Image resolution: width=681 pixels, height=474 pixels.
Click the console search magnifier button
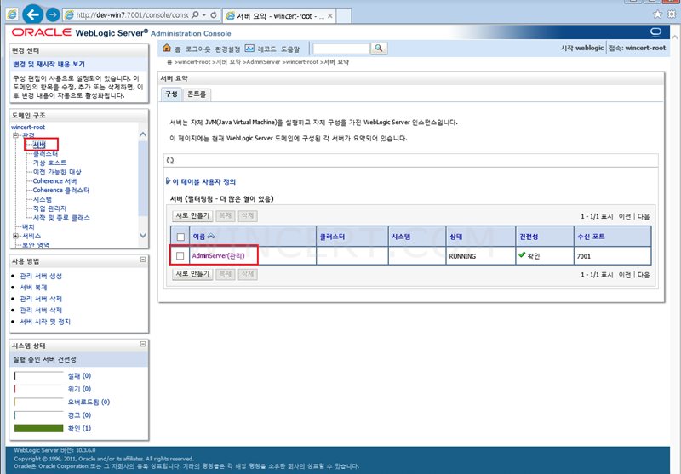pyautogui.click(x=379, y=49)
